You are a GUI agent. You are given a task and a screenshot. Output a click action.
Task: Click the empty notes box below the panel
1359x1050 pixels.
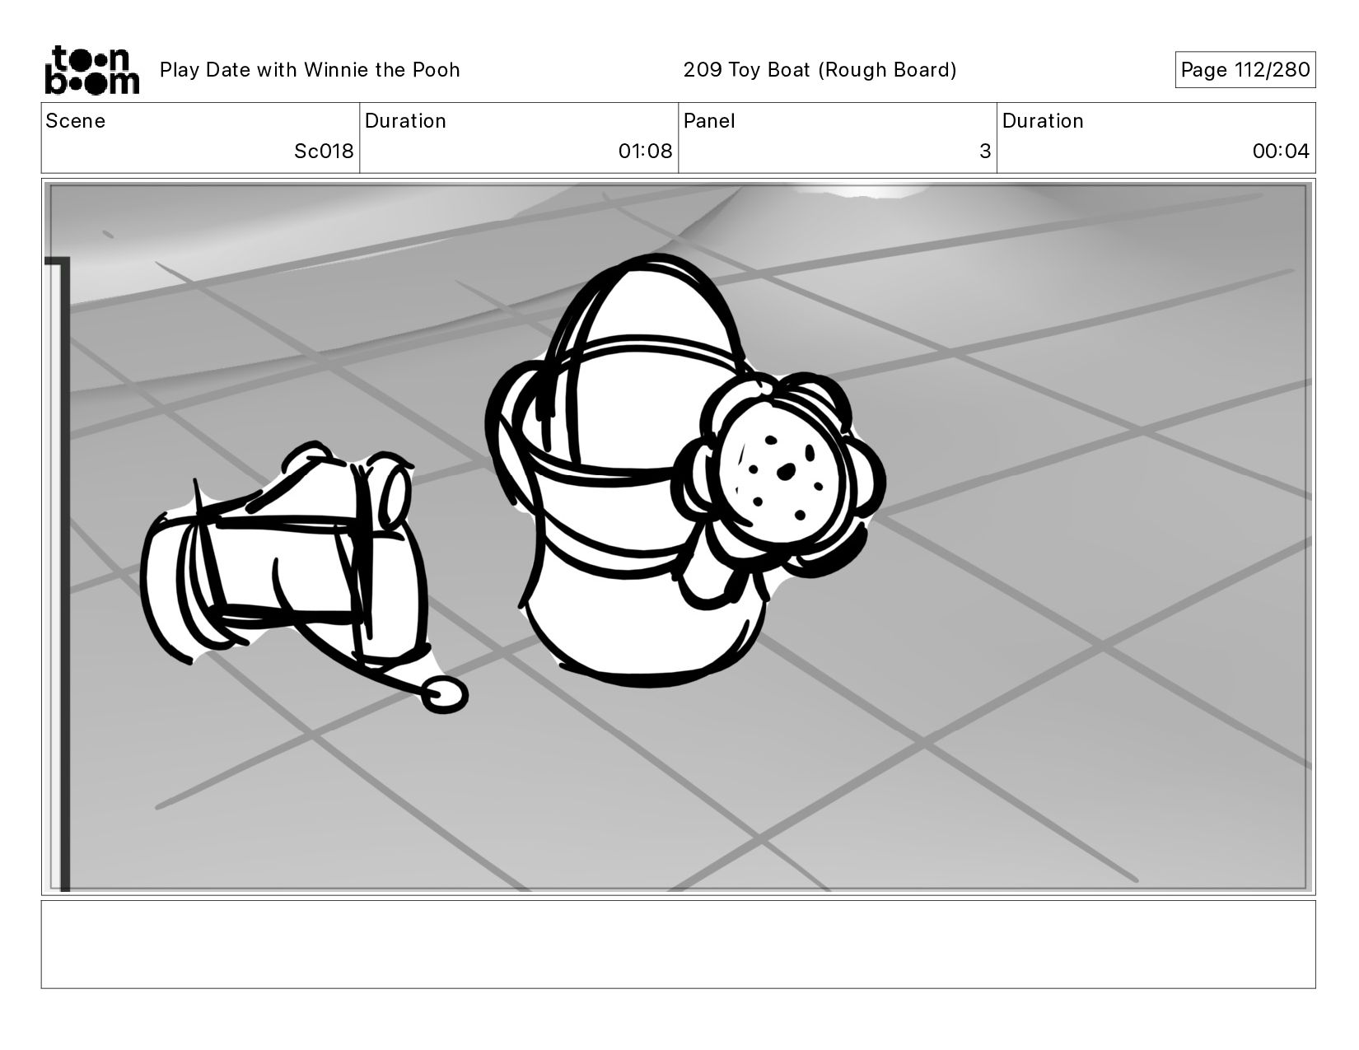click(x=679, y=944)
